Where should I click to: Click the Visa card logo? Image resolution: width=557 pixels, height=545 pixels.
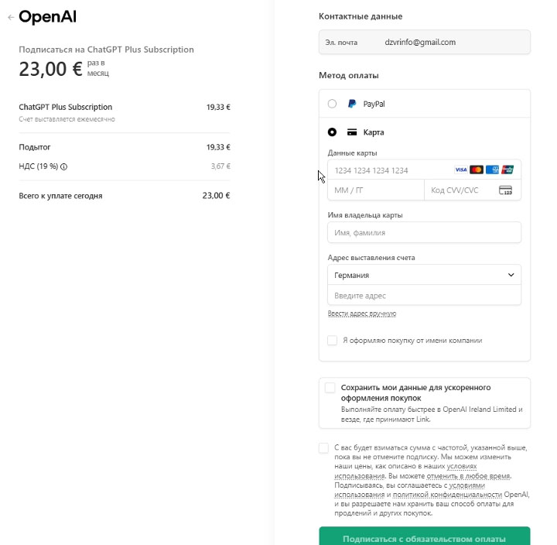(x=460, y=170)
